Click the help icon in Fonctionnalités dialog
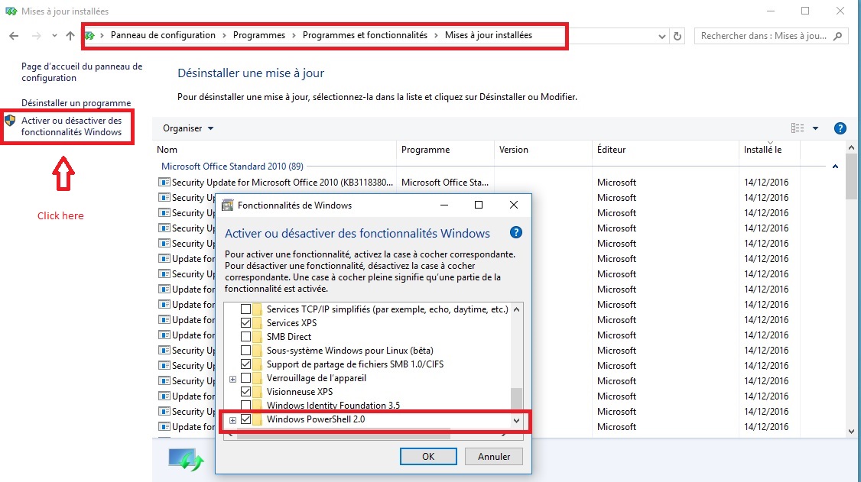The height and width of the screenshot is (482, 861). 515,232
